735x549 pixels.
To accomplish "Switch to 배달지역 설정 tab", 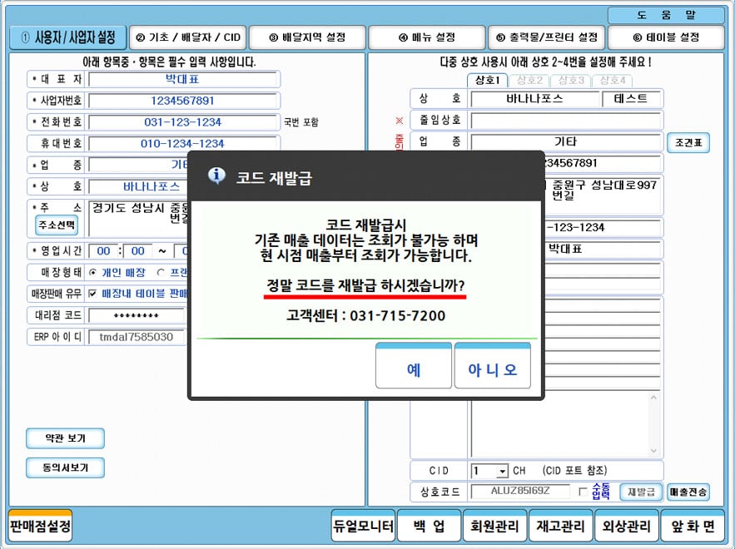I will coord(307,37).
